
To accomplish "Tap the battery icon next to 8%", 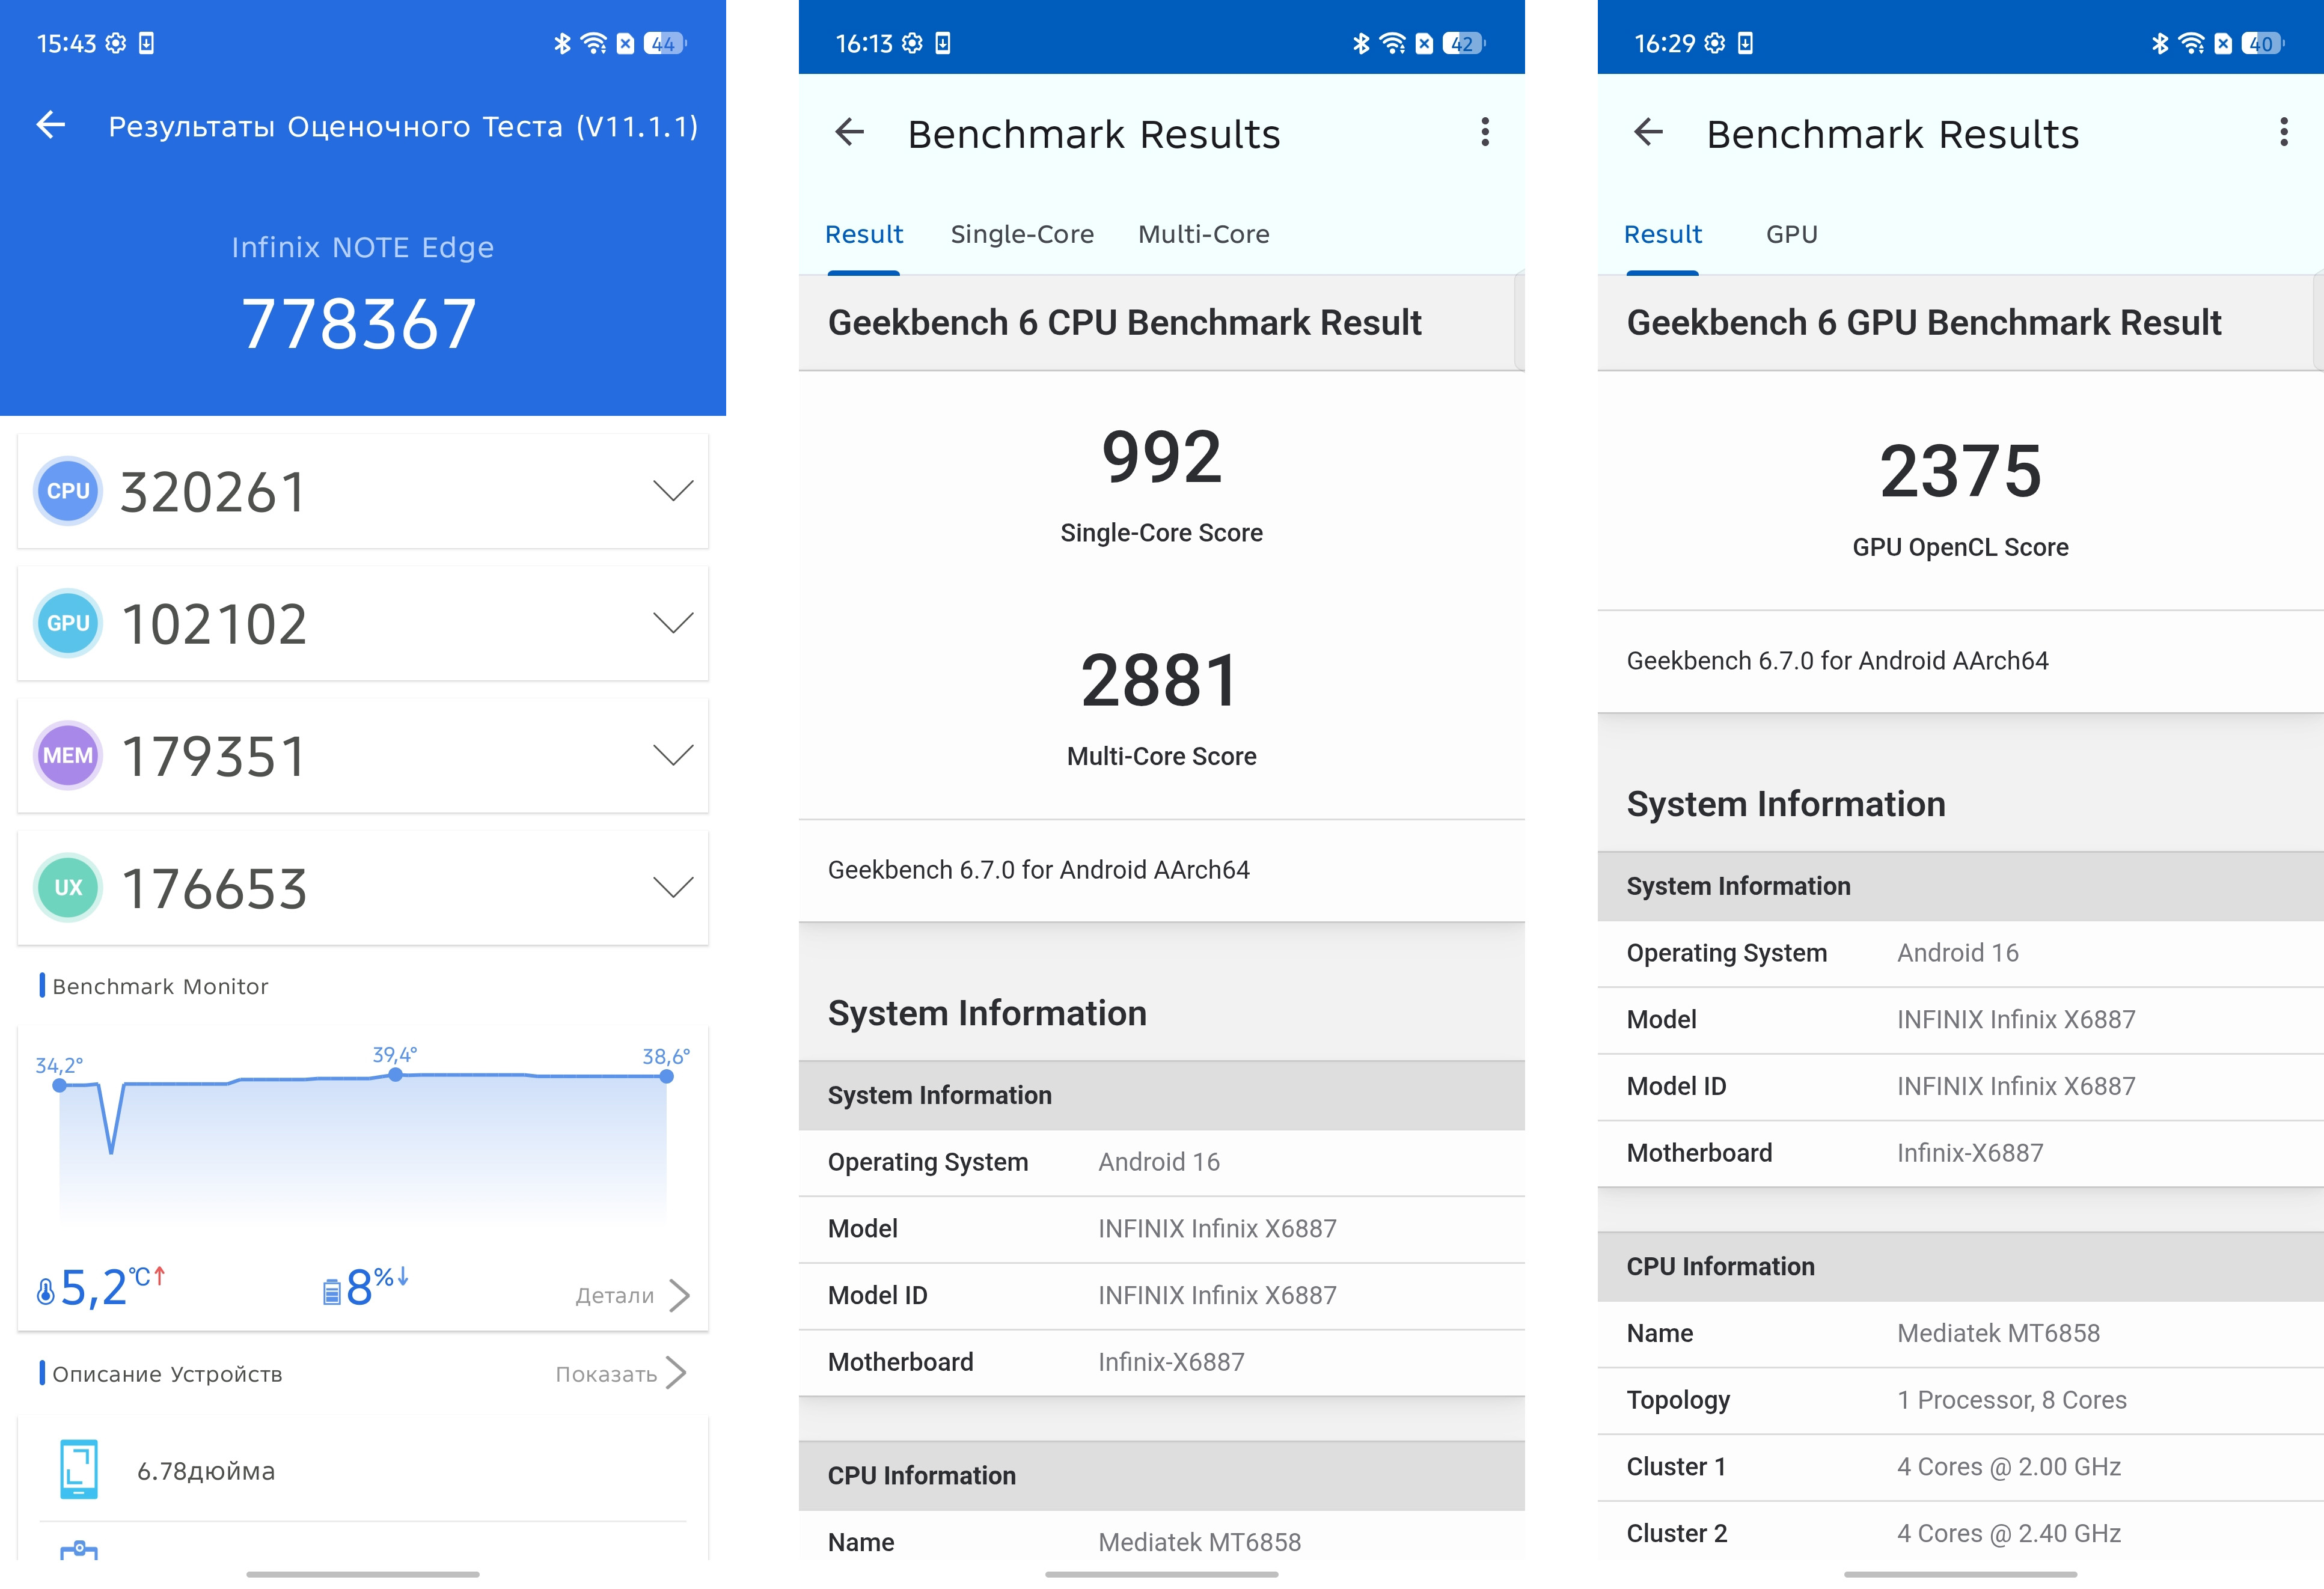I will pyautogui.click(x=332, y=1292).
